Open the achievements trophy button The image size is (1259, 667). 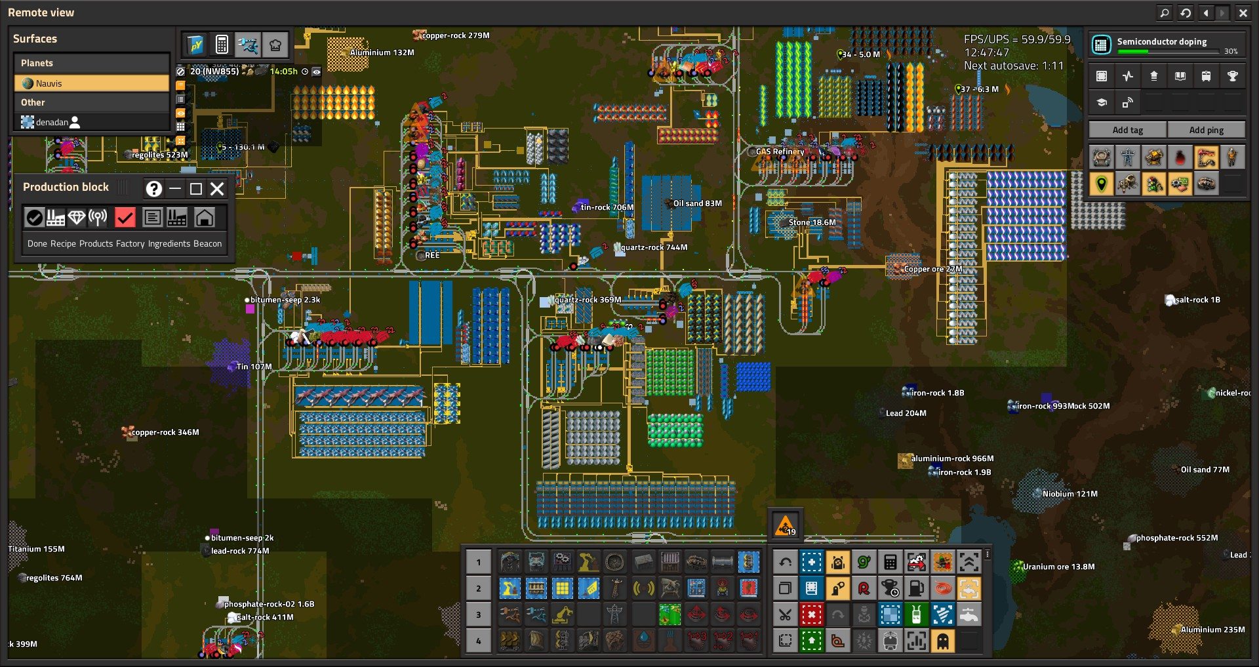tap(1233, 76)
